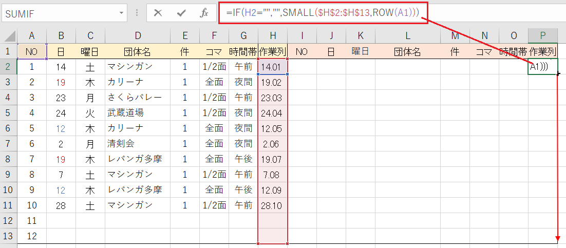Click the 団体名 header in column L
Viewport: 566px width, 248px height.
click(408, 51)
